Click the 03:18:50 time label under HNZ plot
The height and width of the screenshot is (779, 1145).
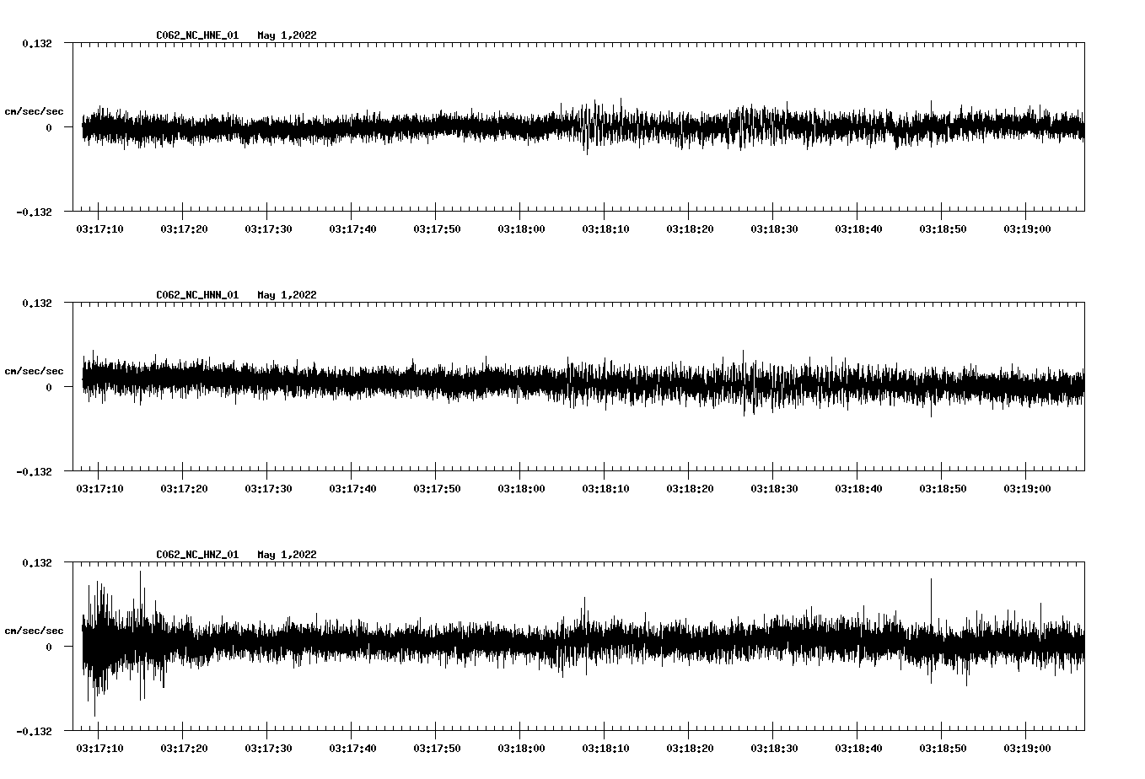943,748
